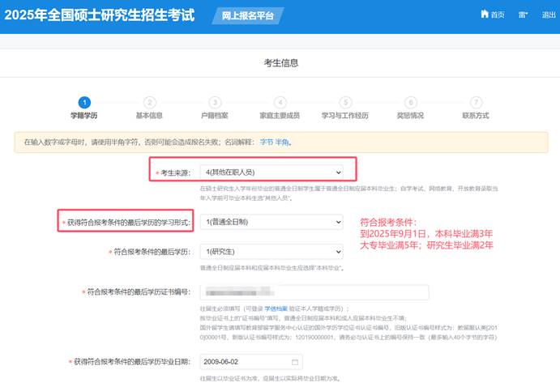Go to step 2 基本信息
This screenshot has height=387, width=560.
(149, 102)
